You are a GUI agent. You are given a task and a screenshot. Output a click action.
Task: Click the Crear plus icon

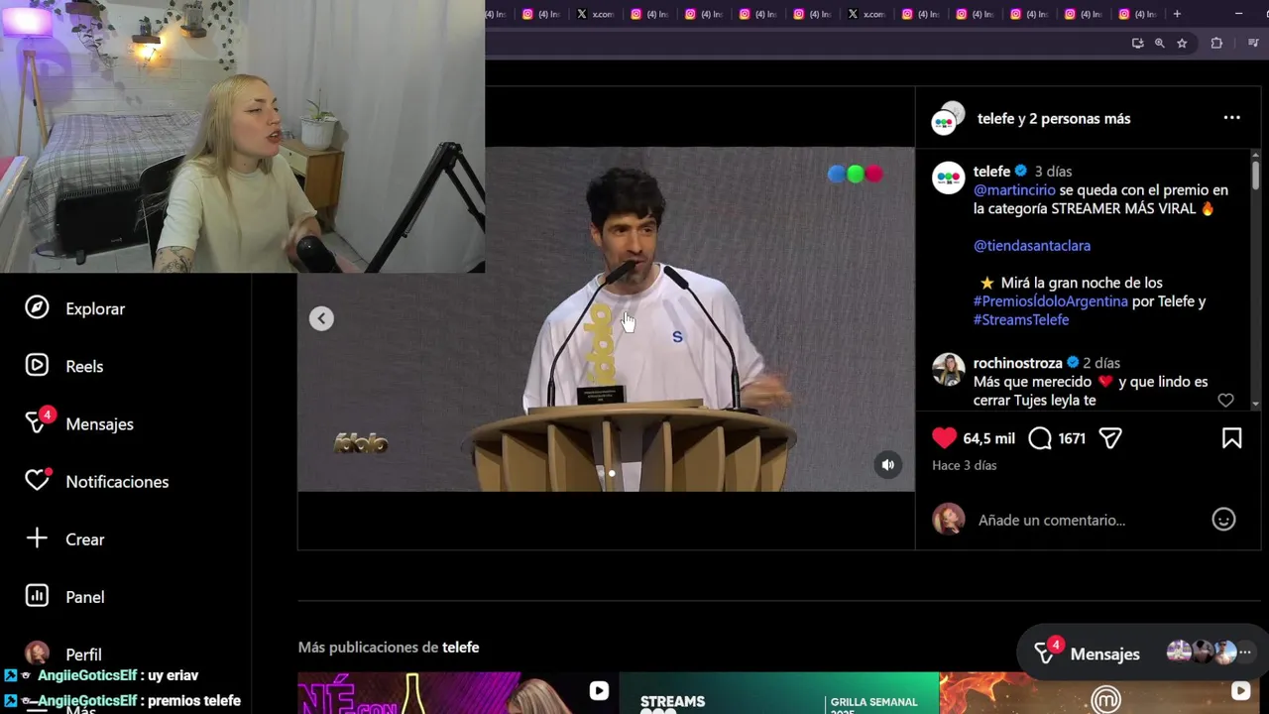(x=37, y=538)
